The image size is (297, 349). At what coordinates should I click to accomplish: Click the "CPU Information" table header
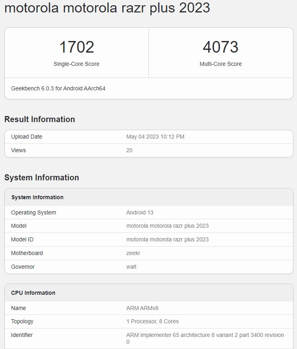[33, 293]
